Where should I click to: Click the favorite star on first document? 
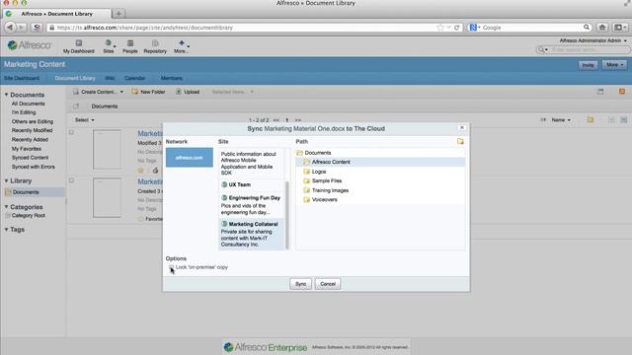(140, 171)
